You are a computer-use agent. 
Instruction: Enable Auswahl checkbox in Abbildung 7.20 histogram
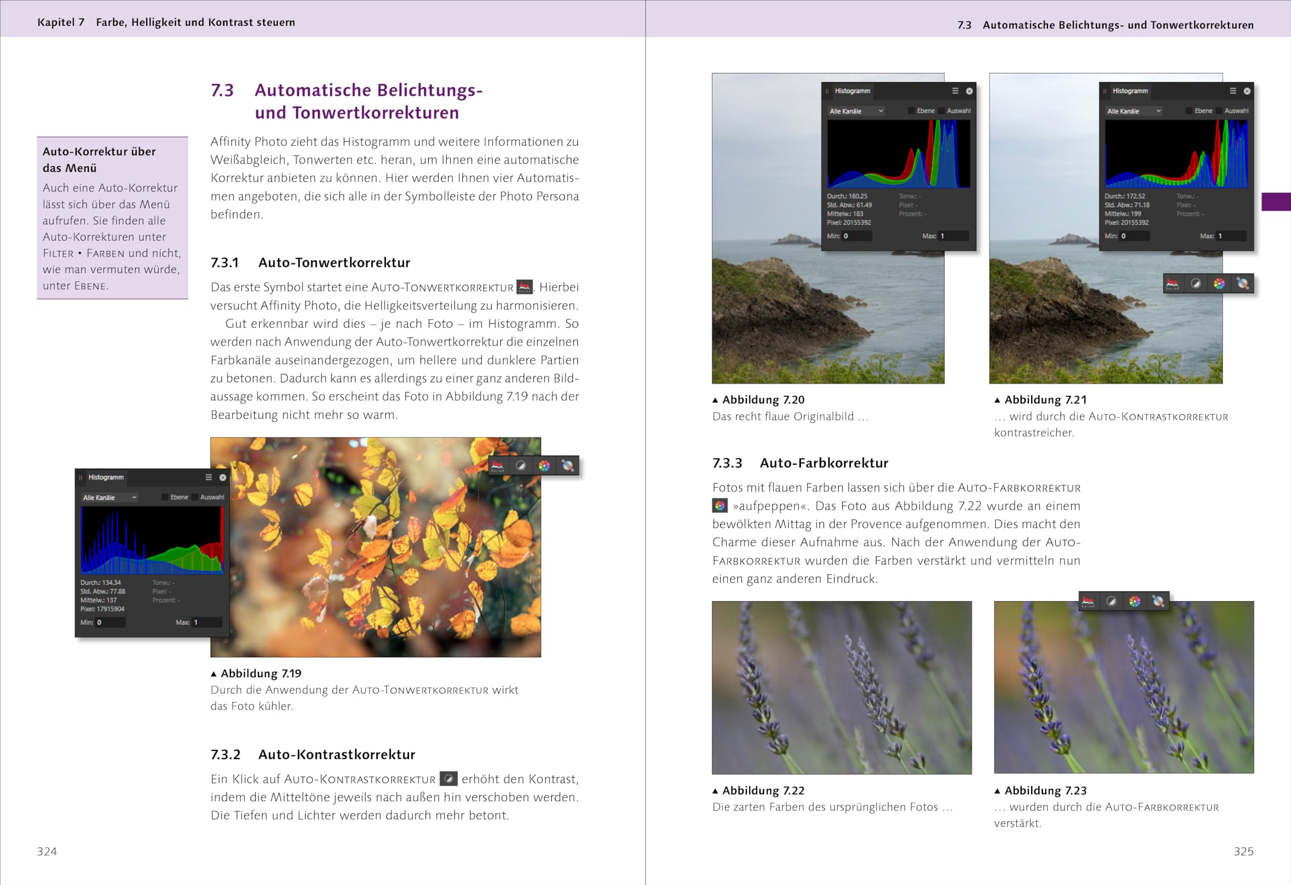(942, 111)
